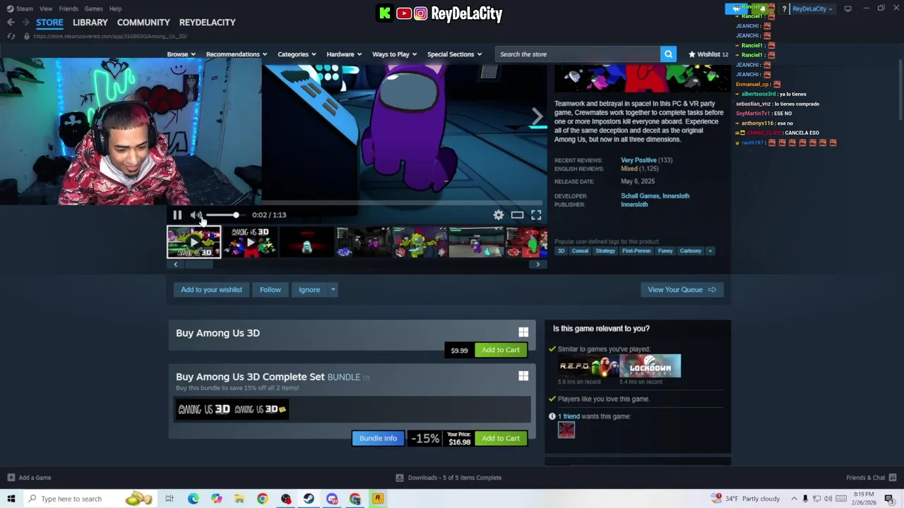Open the 1 friend link
The width and height of the screenshot is (904, 508).
[x=569, y=416]
